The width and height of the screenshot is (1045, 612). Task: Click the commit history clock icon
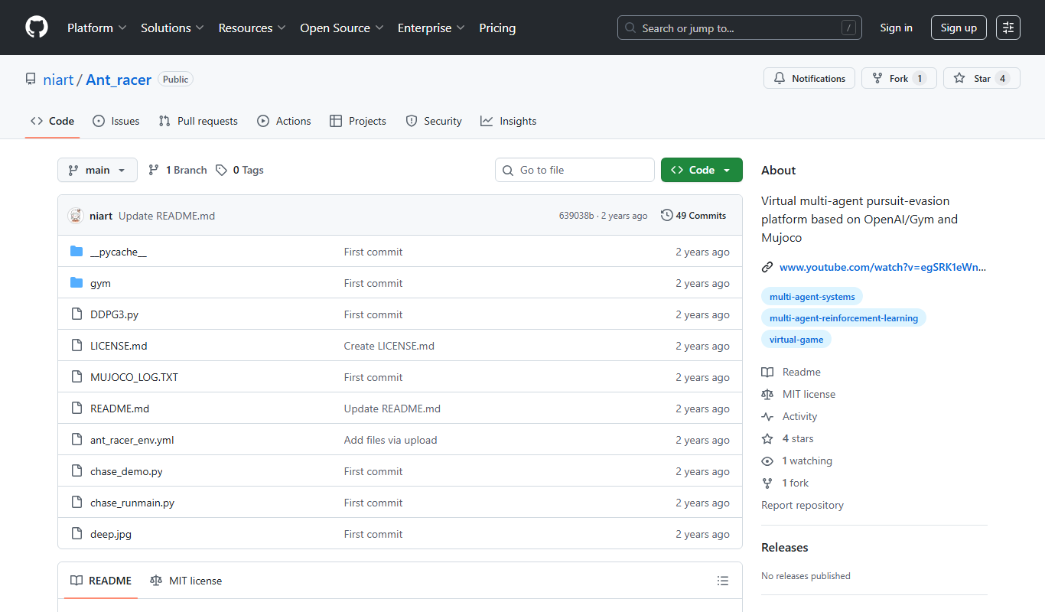[666, 216]
